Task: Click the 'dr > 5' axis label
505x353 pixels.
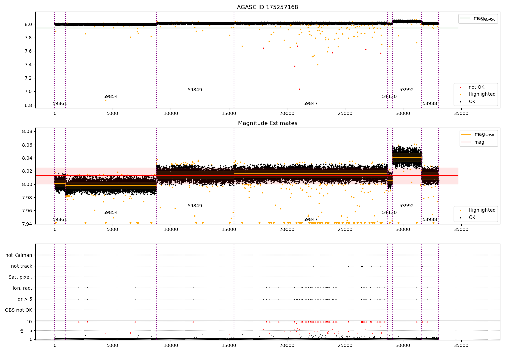Action: pyautogui.click(x=25, y=299)
